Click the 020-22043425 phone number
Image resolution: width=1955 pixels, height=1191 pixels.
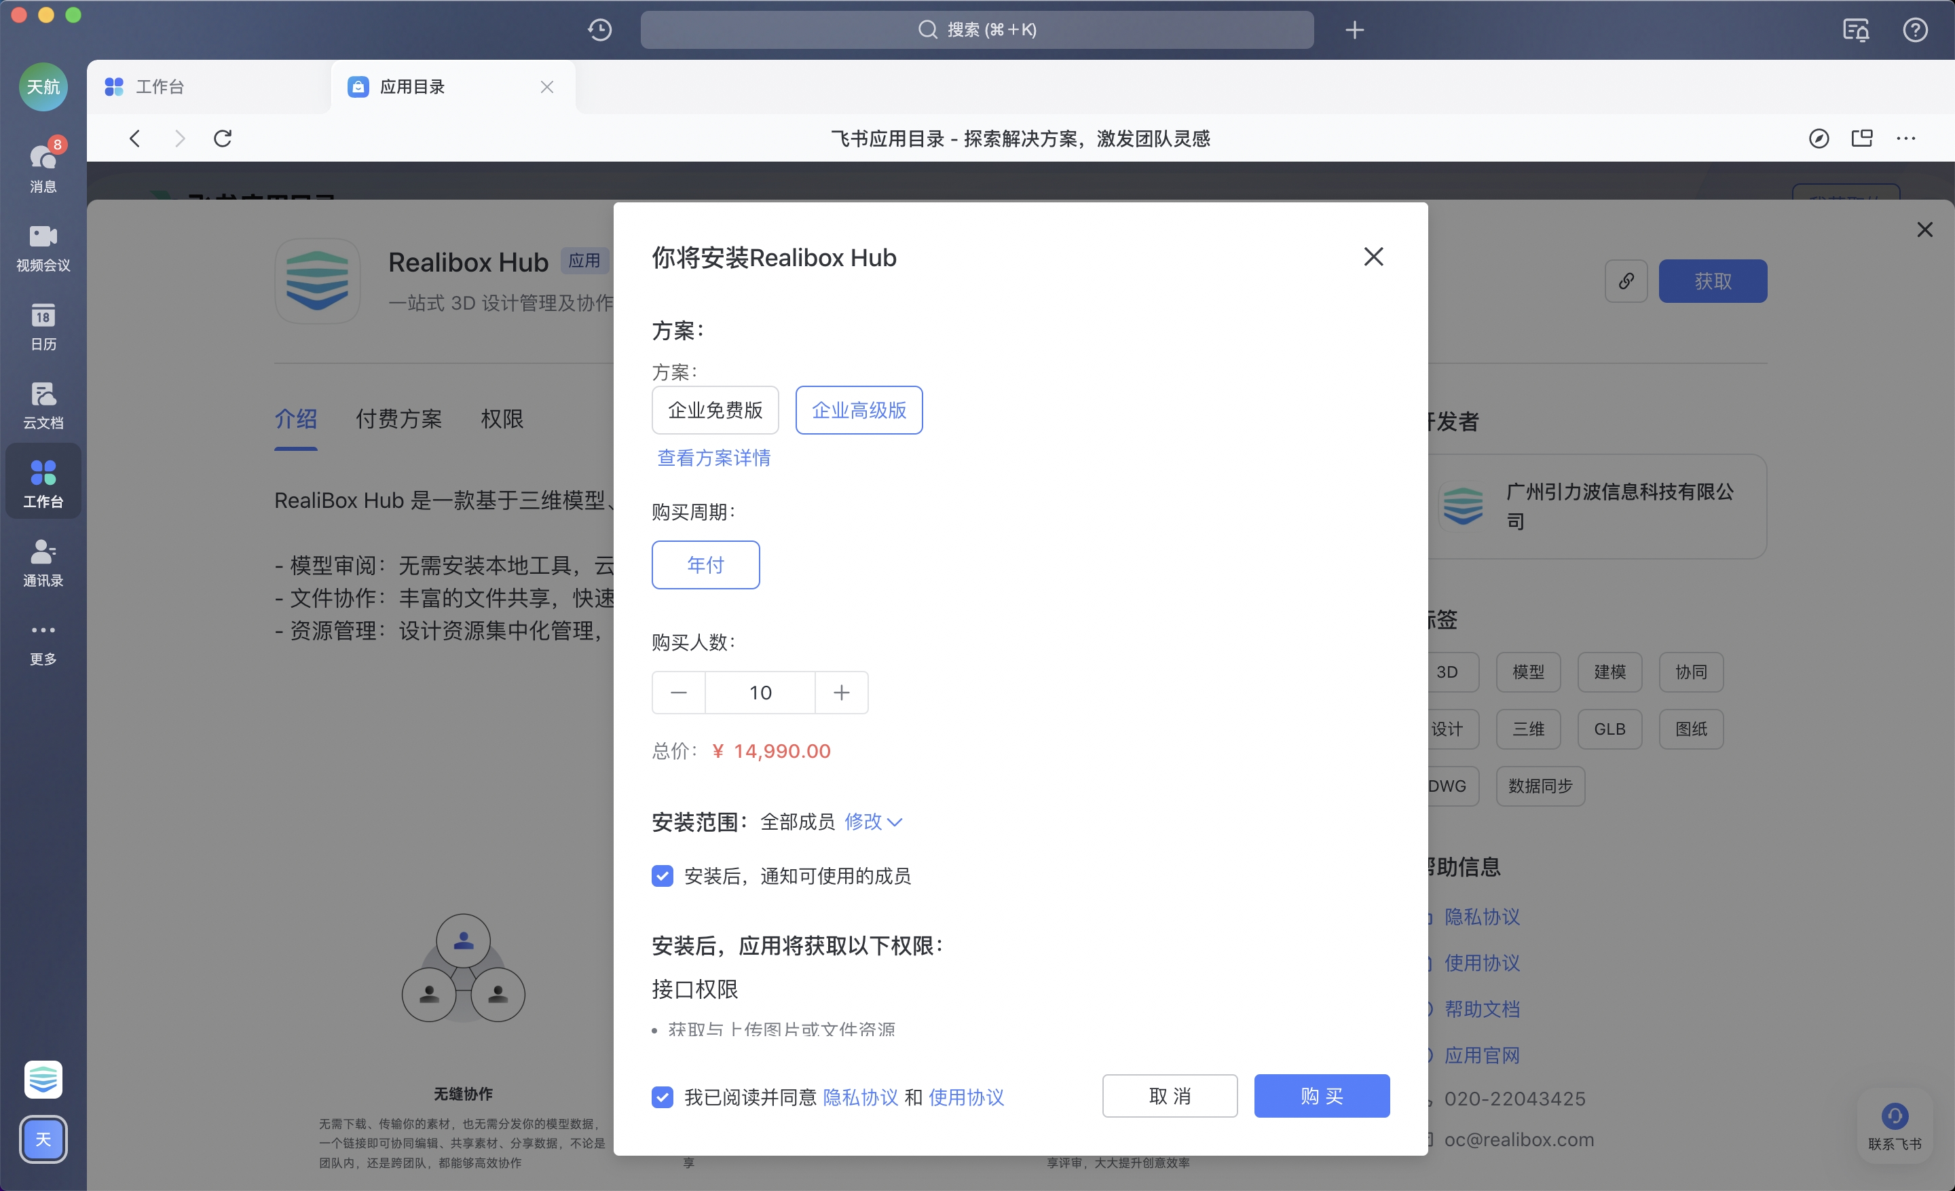tap(1514, 1099)
